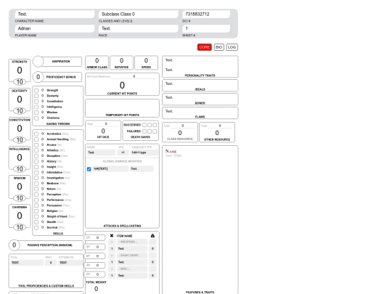Screen dimensions: 392x294
Task: Open the BIO tab
Action: (x=219, y=47)
